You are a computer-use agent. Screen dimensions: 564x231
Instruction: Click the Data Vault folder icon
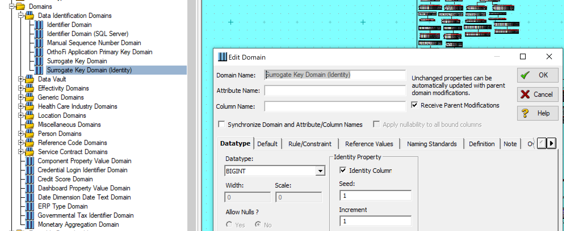[x=30, y=79]
